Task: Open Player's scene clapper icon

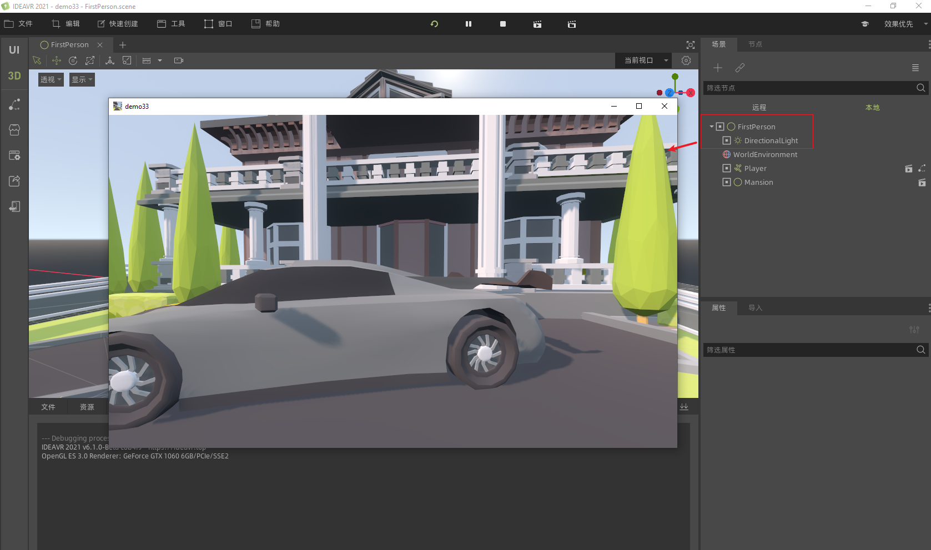Action: tap(909, 168)
